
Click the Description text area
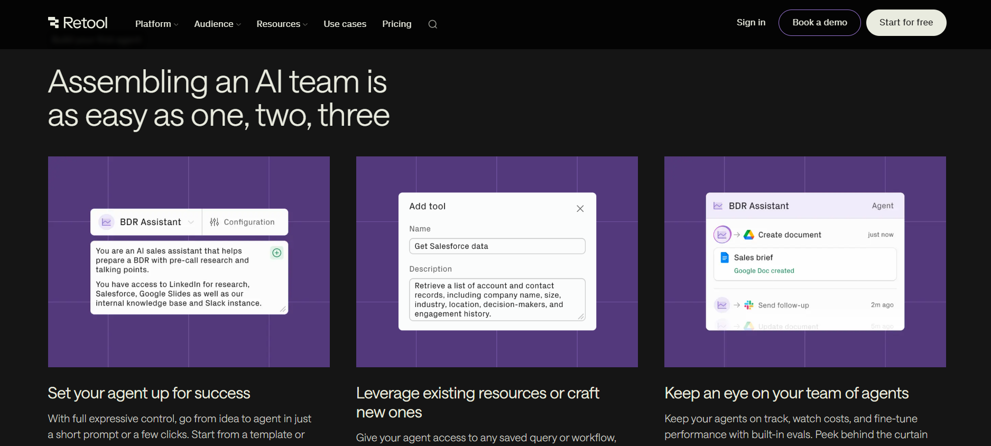497,300
